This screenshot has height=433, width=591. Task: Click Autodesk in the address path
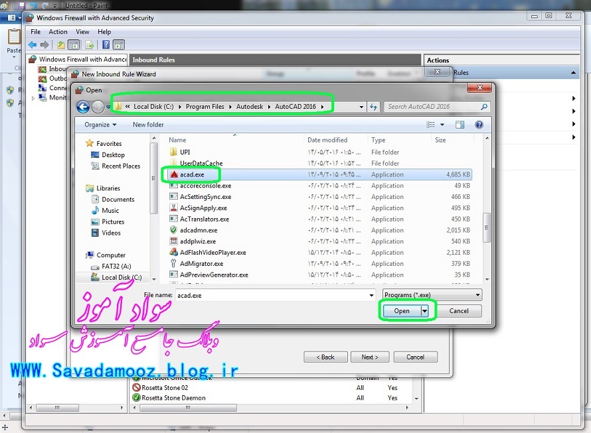(250, 107)
